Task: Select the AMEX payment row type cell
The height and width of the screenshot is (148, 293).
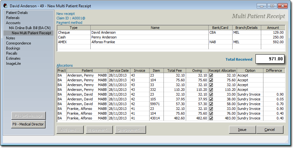Action: pyautogui.click(x=73, y=42)
